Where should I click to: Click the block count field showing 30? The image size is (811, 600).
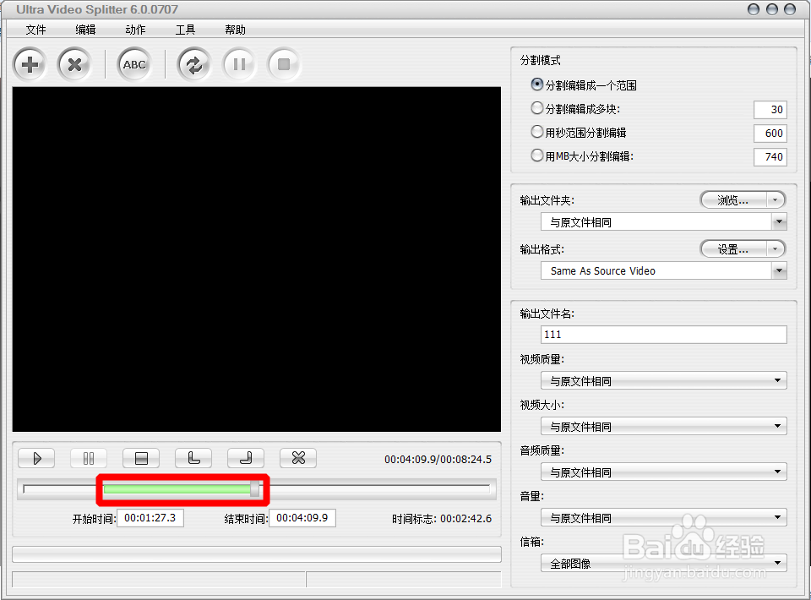pyautogui.click(x=770, y=110)
